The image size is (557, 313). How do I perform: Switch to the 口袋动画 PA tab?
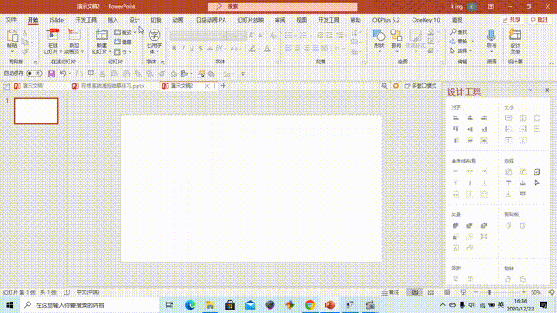[211, 20]
